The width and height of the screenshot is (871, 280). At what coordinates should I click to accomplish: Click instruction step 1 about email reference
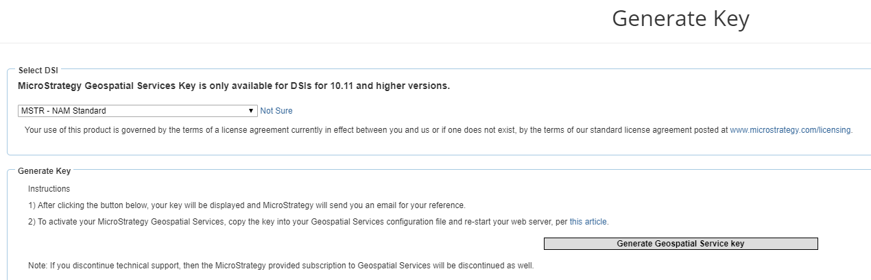(x=247, y=205)
